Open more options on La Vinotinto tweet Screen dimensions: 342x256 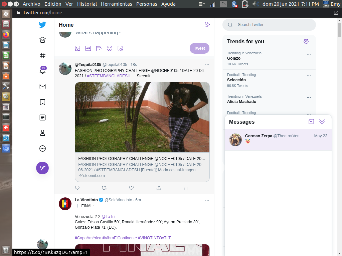tap(207, 200)
